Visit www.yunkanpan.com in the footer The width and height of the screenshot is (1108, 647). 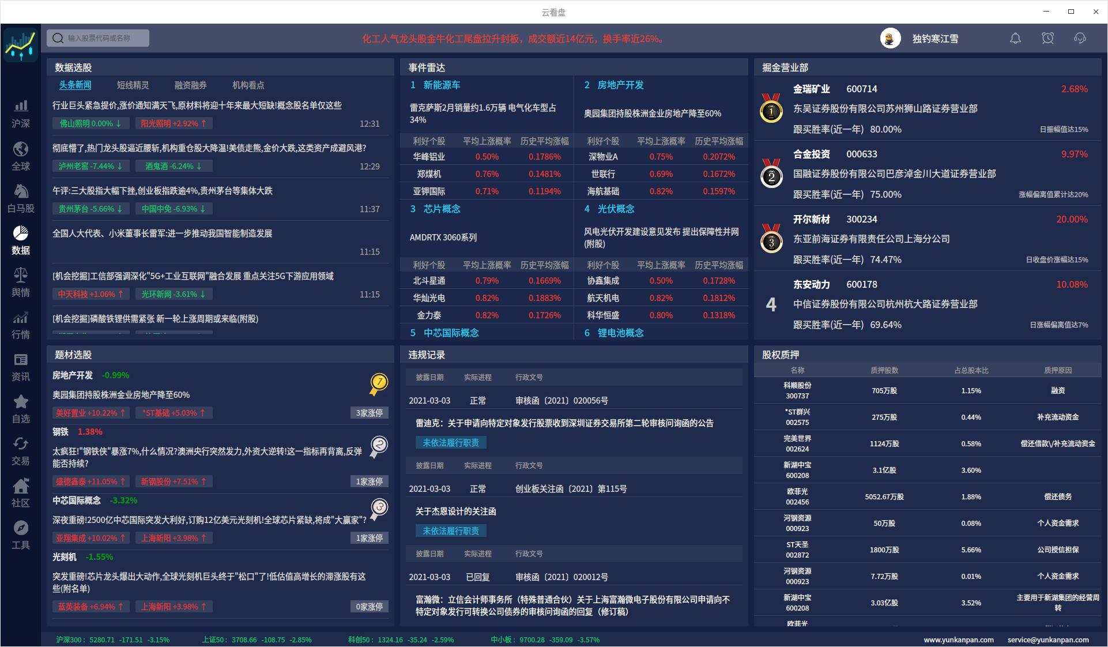coord(959,640)
